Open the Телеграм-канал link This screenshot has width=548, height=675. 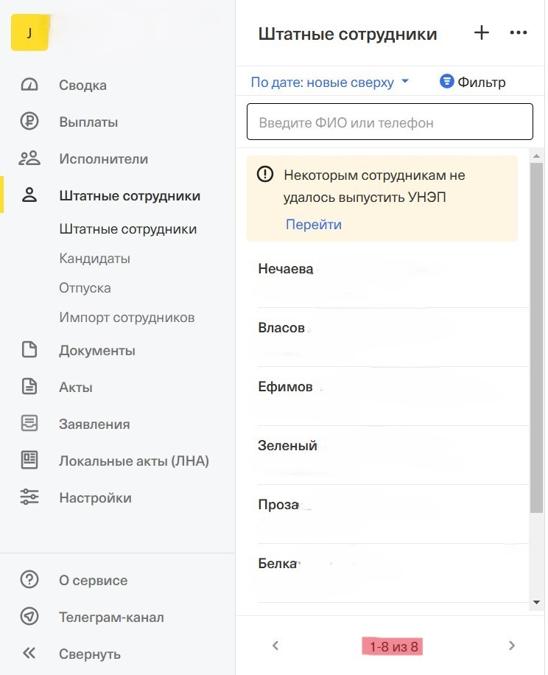click(x=111, y=618)
